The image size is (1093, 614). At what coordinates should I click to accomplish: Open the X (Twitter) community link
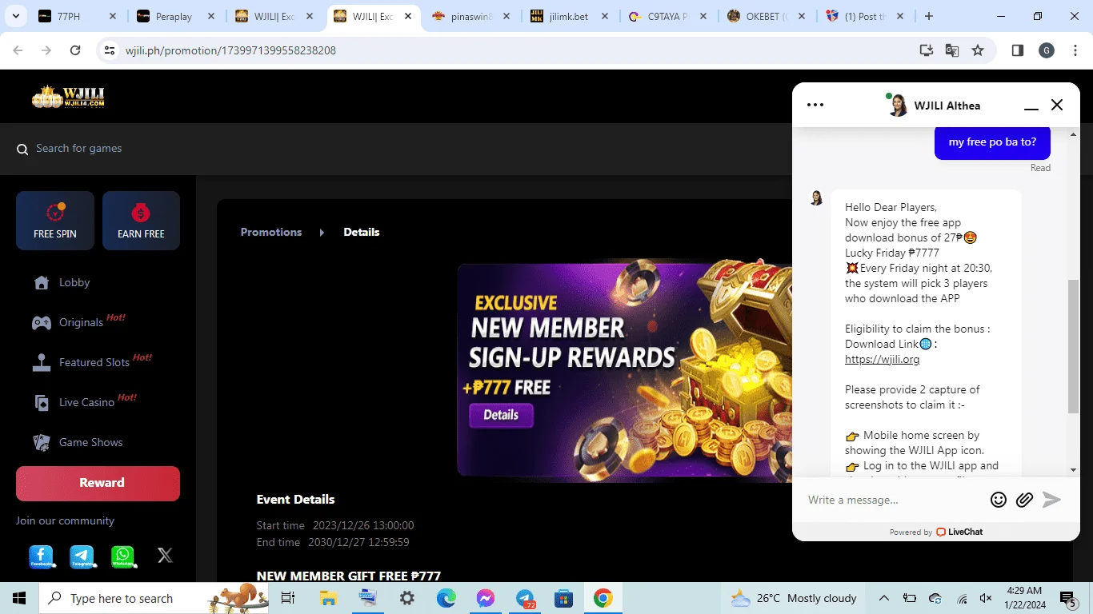point(165,556)
